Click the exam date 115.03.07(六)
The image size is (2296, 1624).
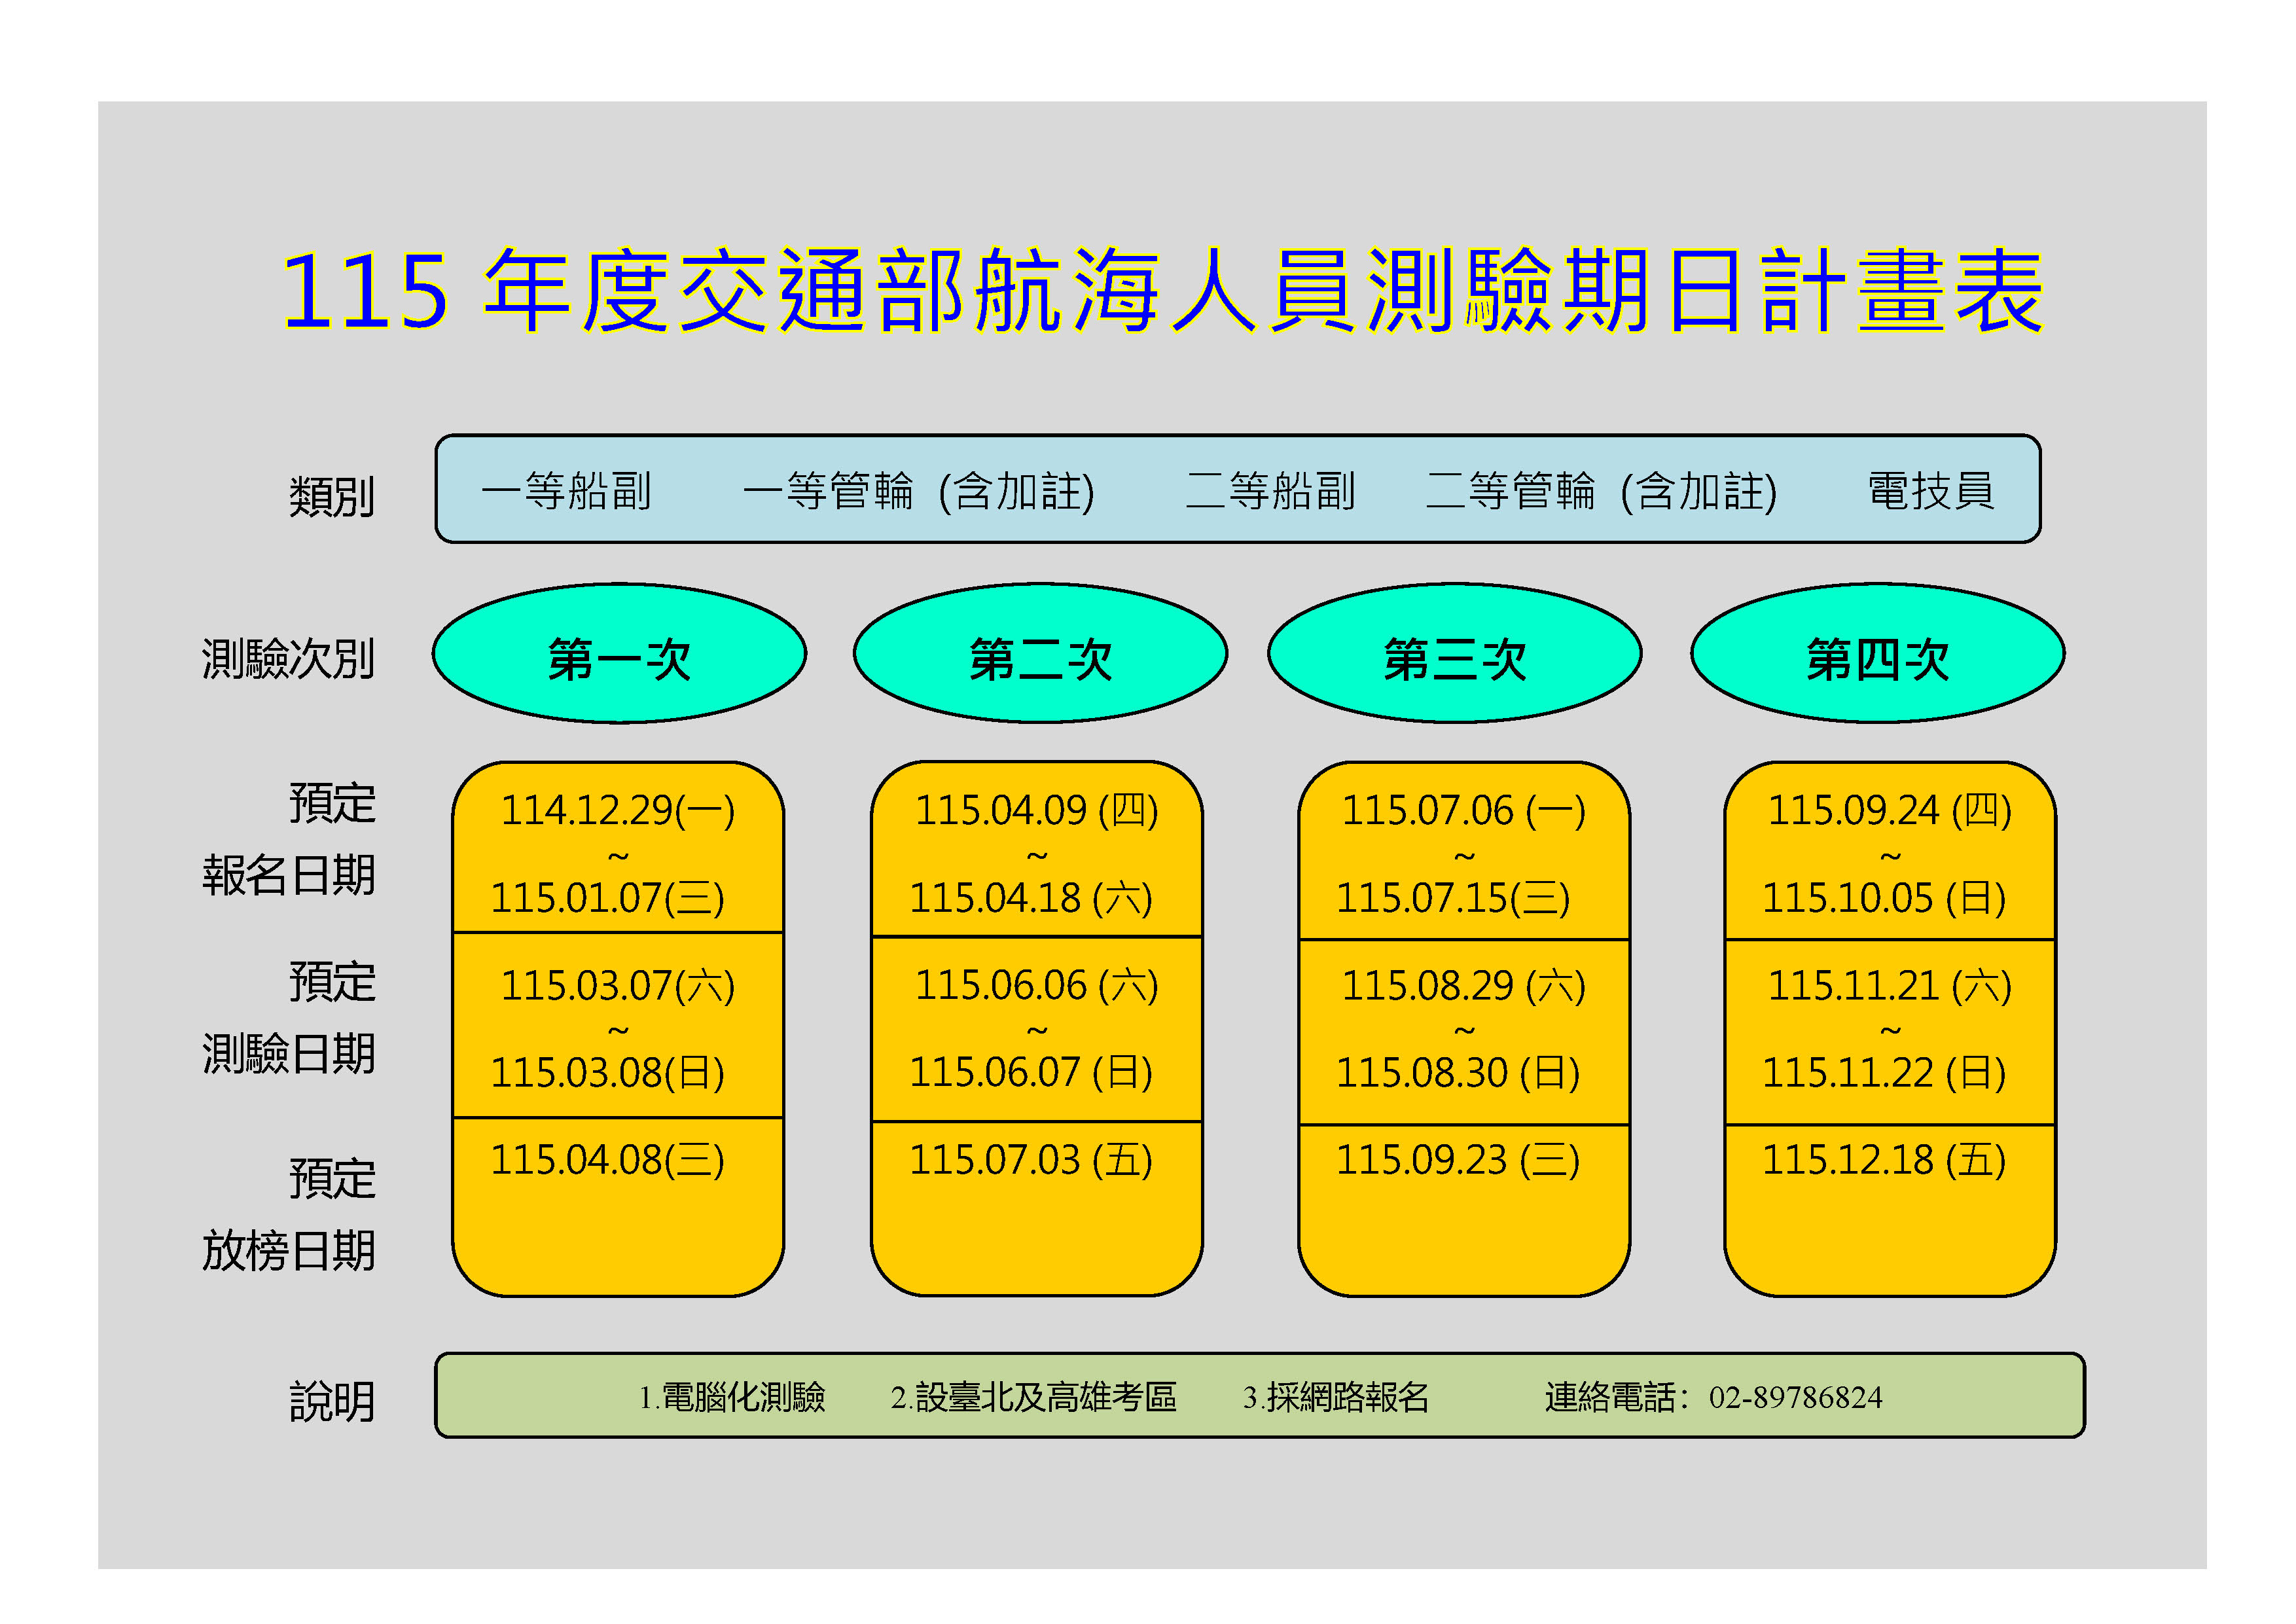click(x=617, y=986)
